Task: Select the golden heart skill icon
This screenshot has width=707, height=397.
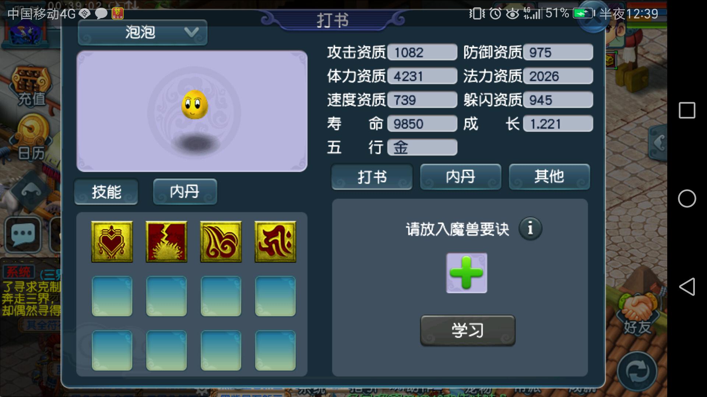Action: tap(112, 242)
